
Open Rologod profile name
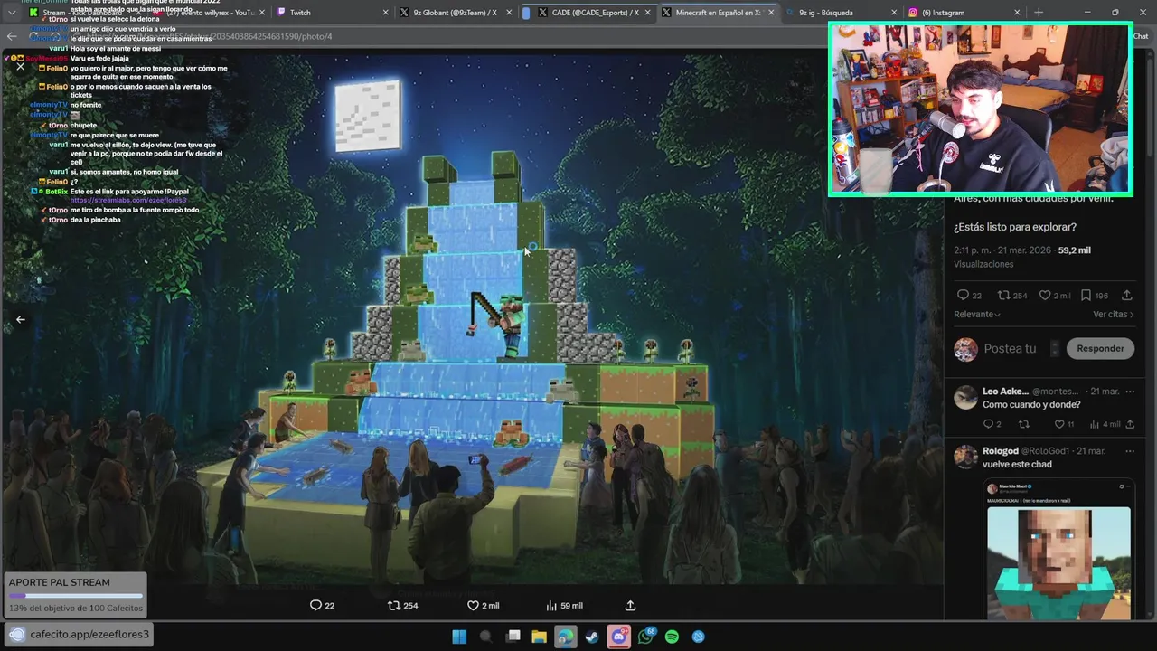[1001, 451]
